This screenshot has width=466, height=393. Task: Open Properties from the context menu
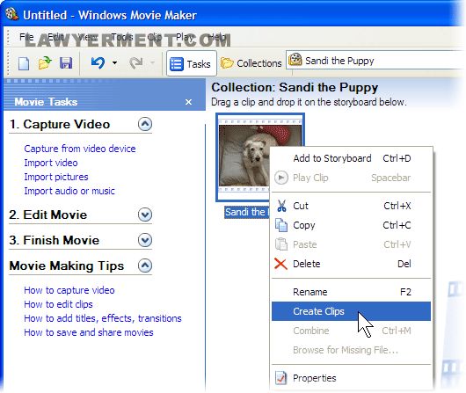pos(351,378)
